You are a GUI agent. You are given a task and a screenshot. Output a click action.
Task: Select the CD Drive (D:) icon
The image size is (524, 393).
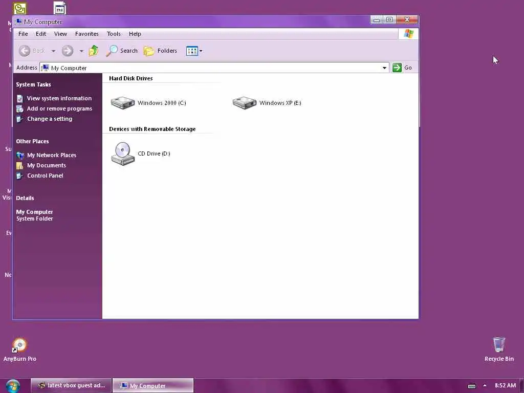[123, 154]
